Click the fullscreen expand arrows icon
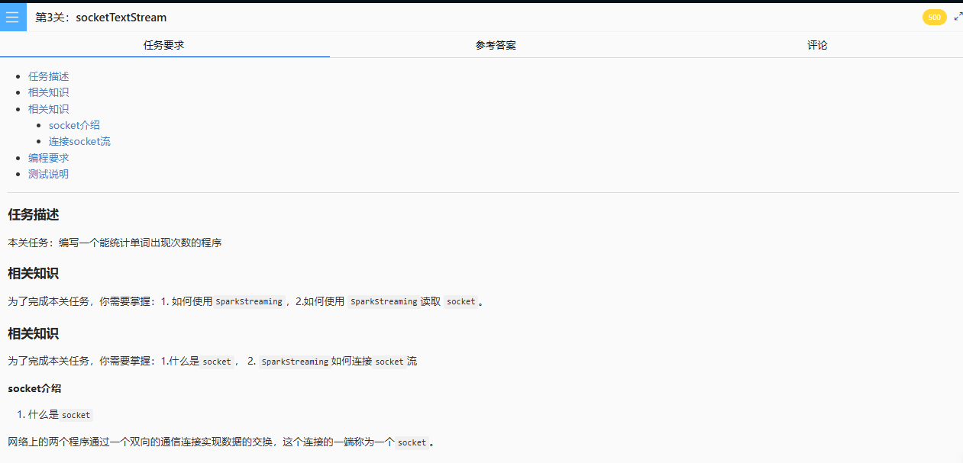The image size is (963, 463). pyautogui.click(x=958, y=17)
